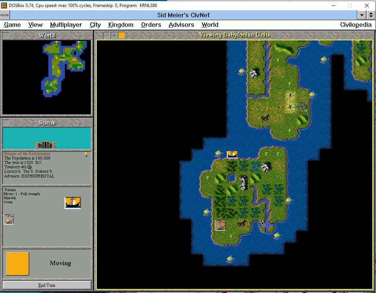Click 'The year is 1520 BC.' text
This screenshot has width=376, height=293.
[23, 162]
